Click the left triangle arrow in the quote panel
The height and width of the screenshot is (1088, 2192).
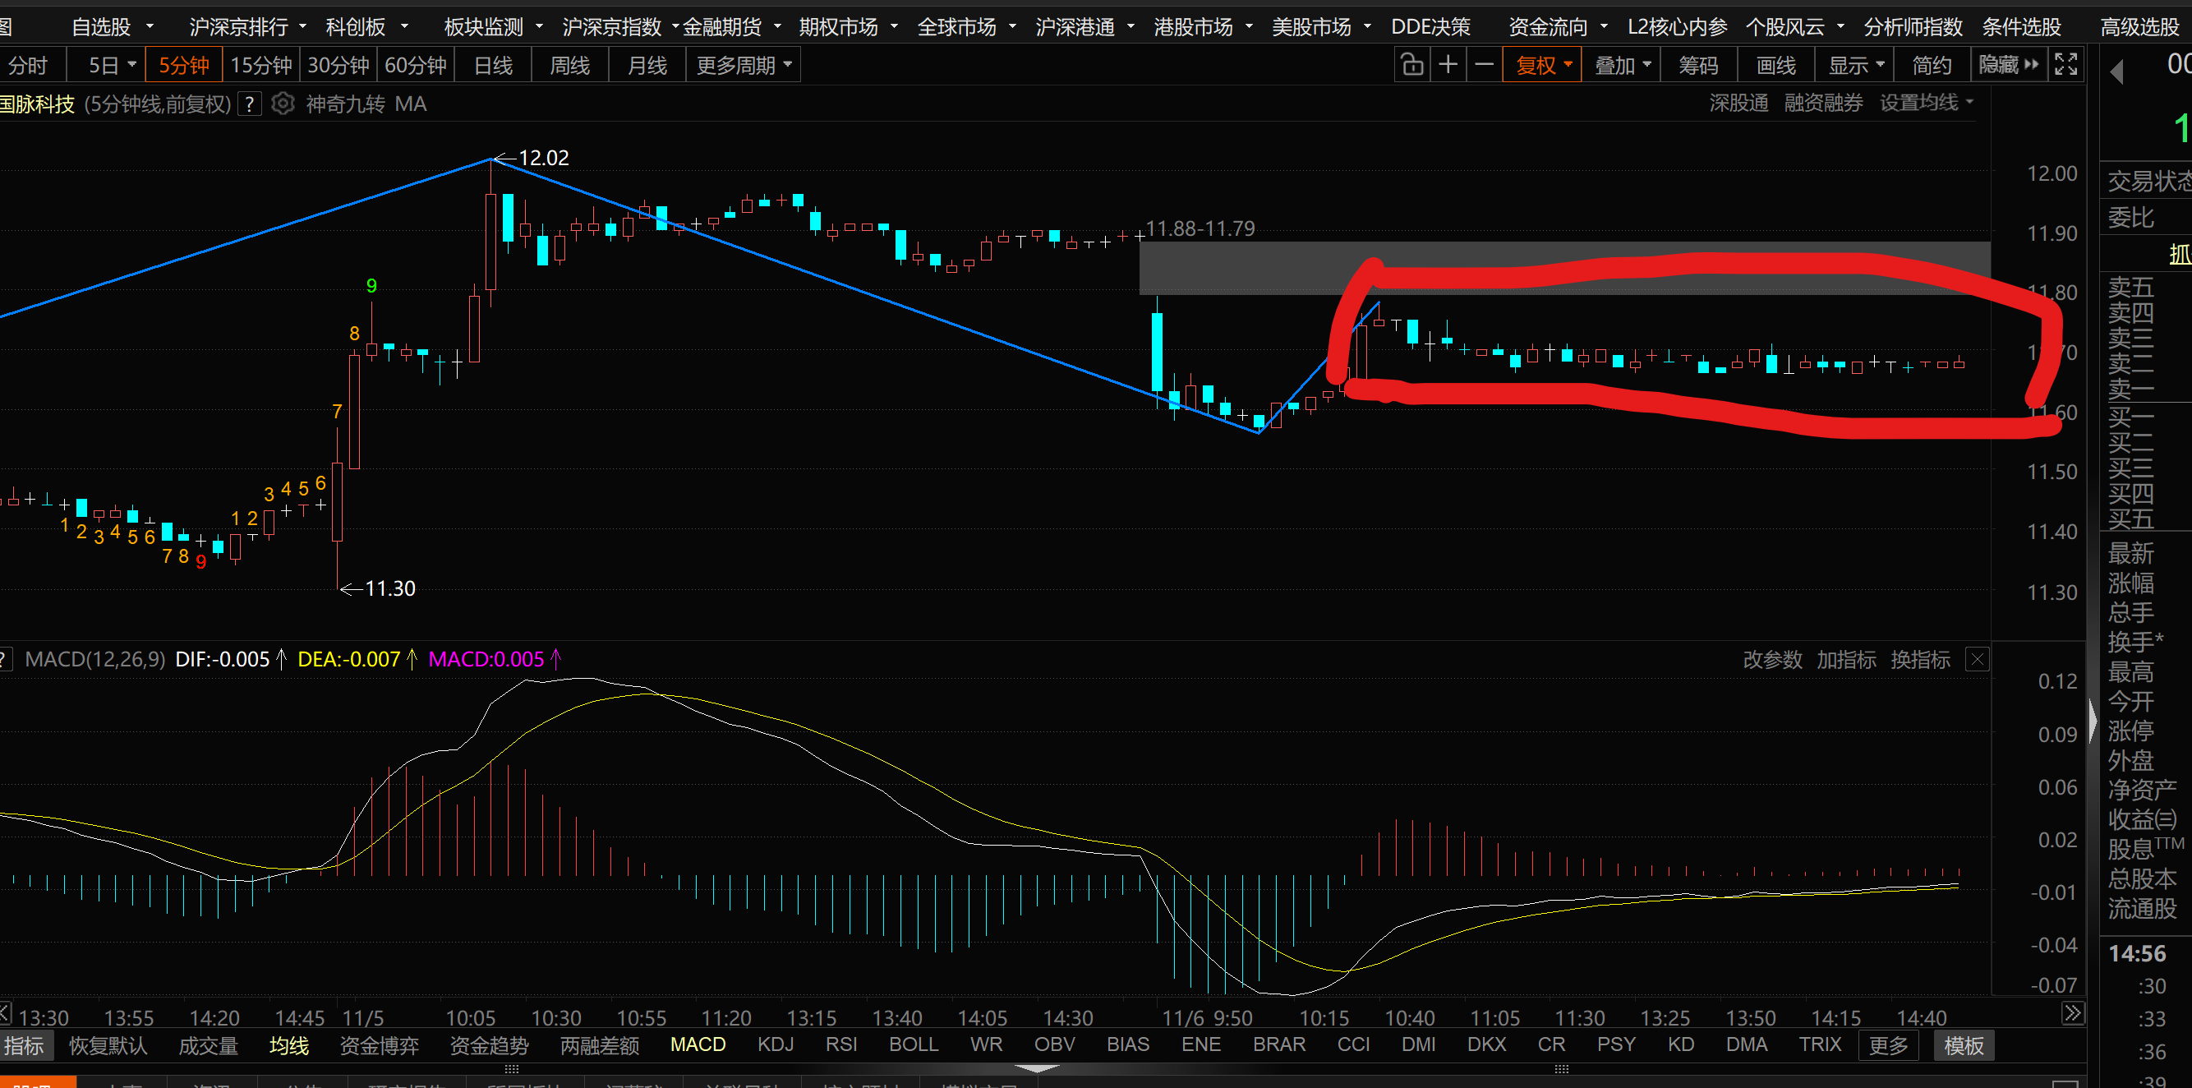2117,72
